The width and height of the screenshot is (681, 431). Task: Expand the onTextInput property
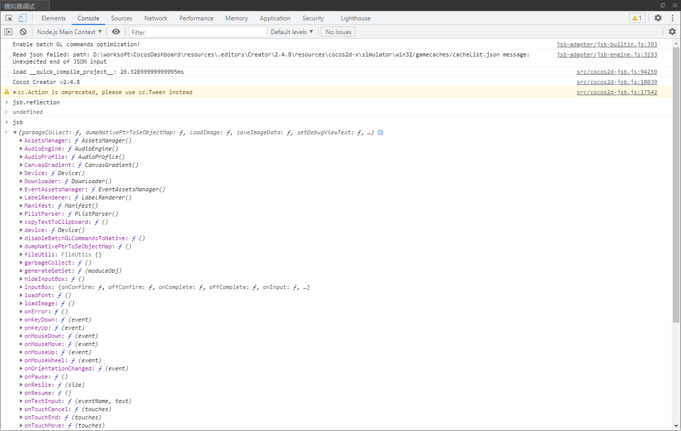(21, 401)
